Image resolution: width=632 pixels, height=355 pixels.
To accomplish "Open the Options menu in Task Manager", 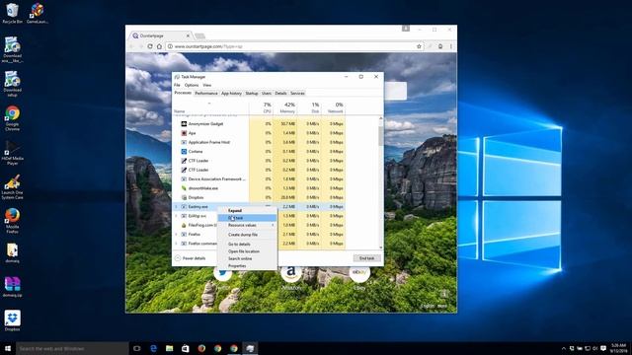I will tap(192, 85).
